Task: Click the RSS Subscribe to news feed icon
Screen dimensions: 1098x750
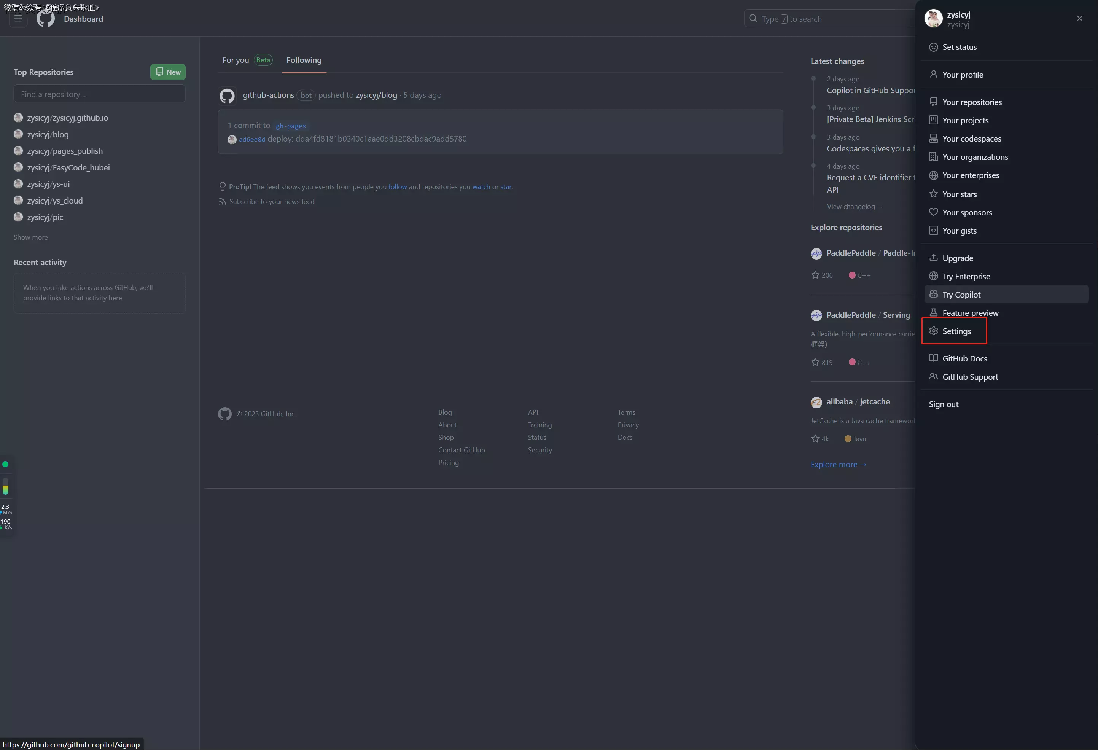Action: [222, 202]
